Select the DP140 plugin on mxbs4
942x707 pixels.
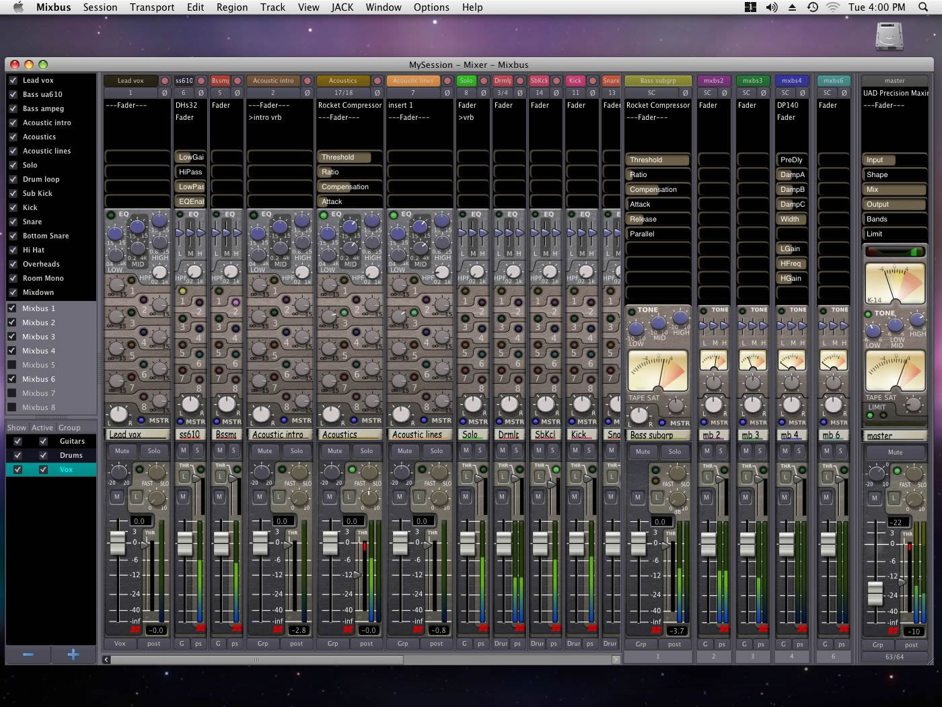pyautogui.click(x=792, y=105)
